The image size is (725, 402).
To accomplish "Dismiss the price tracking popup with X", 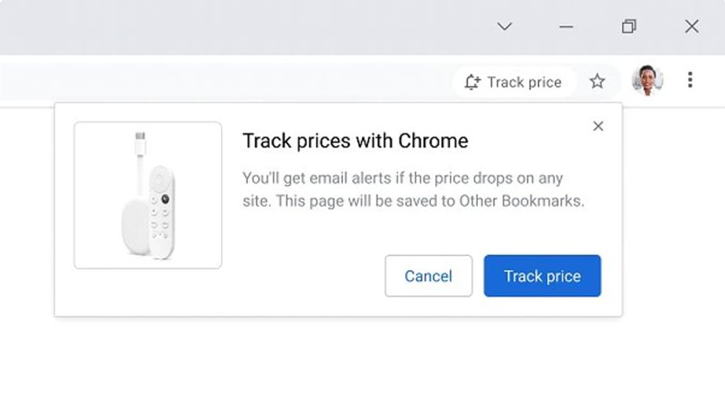I will [x=598, y=126].
